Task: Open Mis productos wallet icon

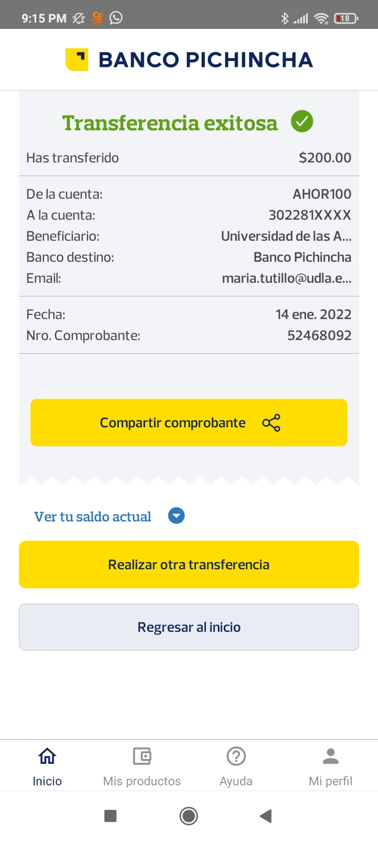Action: coord(142,756)
